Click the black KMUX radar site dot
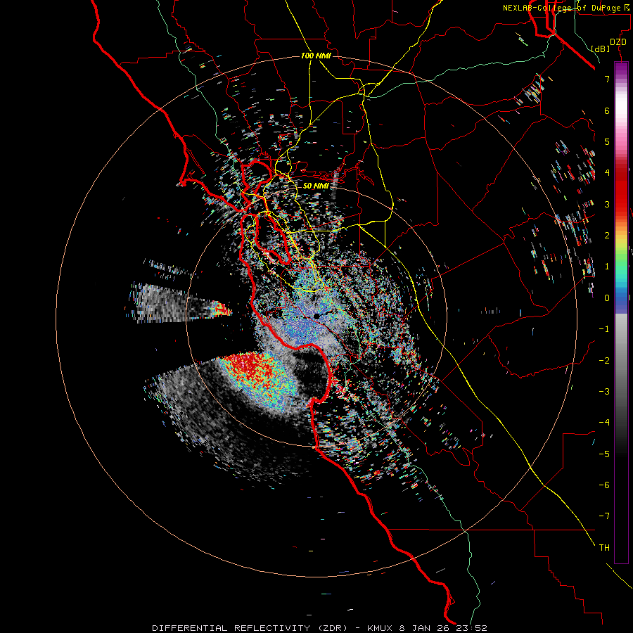Viewport: 633px width, 633px height. (317, 316)
